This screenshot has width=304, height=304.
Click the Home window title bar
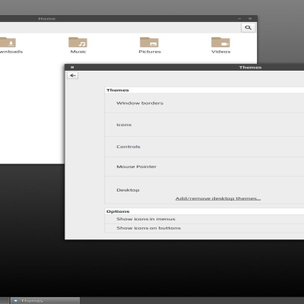click(128, 18)
